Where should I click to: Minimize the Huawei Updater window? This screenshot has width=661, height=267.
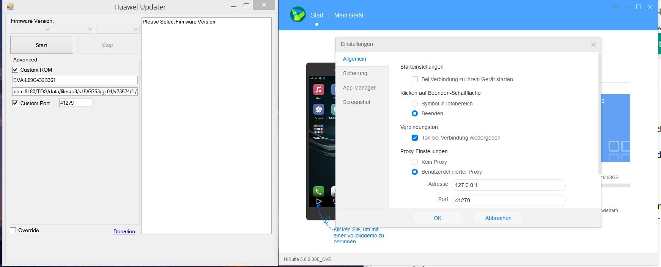tap(234, 6)
